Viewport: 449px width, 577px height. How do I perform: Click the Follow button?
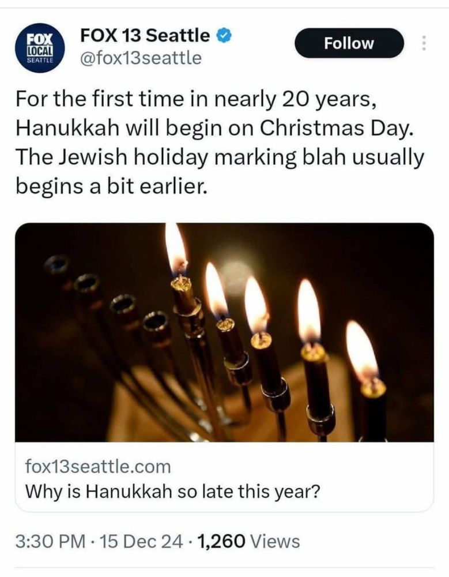point(349,43)
